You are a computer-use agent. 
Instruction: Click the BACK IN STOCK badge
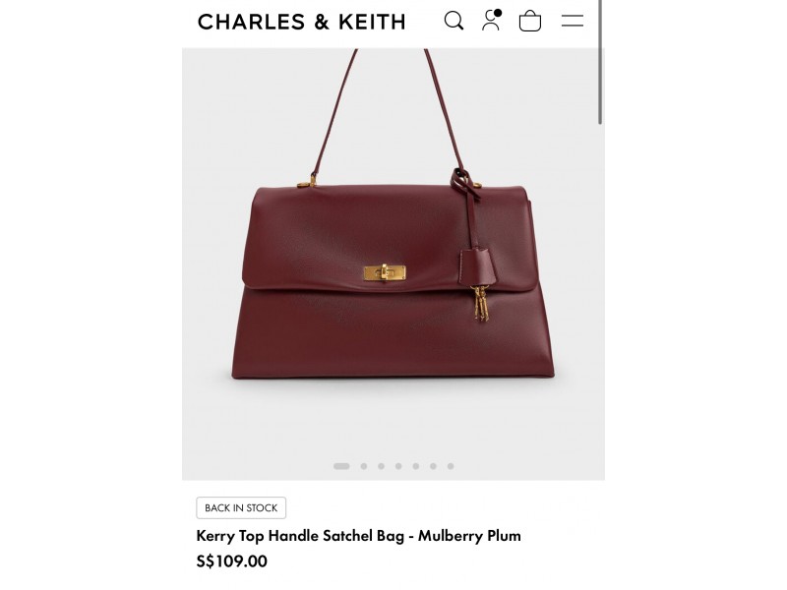point(241,507)
